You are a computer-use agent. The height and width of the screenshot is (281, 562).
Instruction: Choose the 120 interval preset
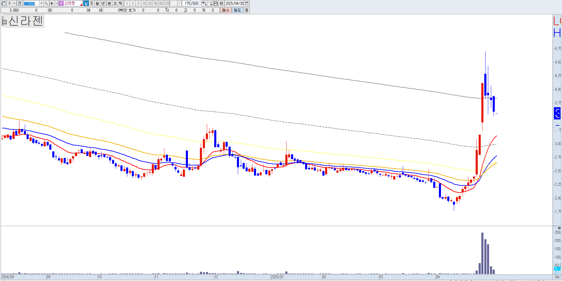pyautogui.click(x=167, y=3)
